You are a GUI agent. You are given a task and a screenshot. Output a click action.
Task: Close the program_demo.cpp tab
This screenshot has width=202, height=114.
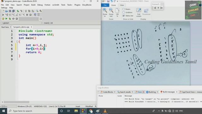click(31, 27)
